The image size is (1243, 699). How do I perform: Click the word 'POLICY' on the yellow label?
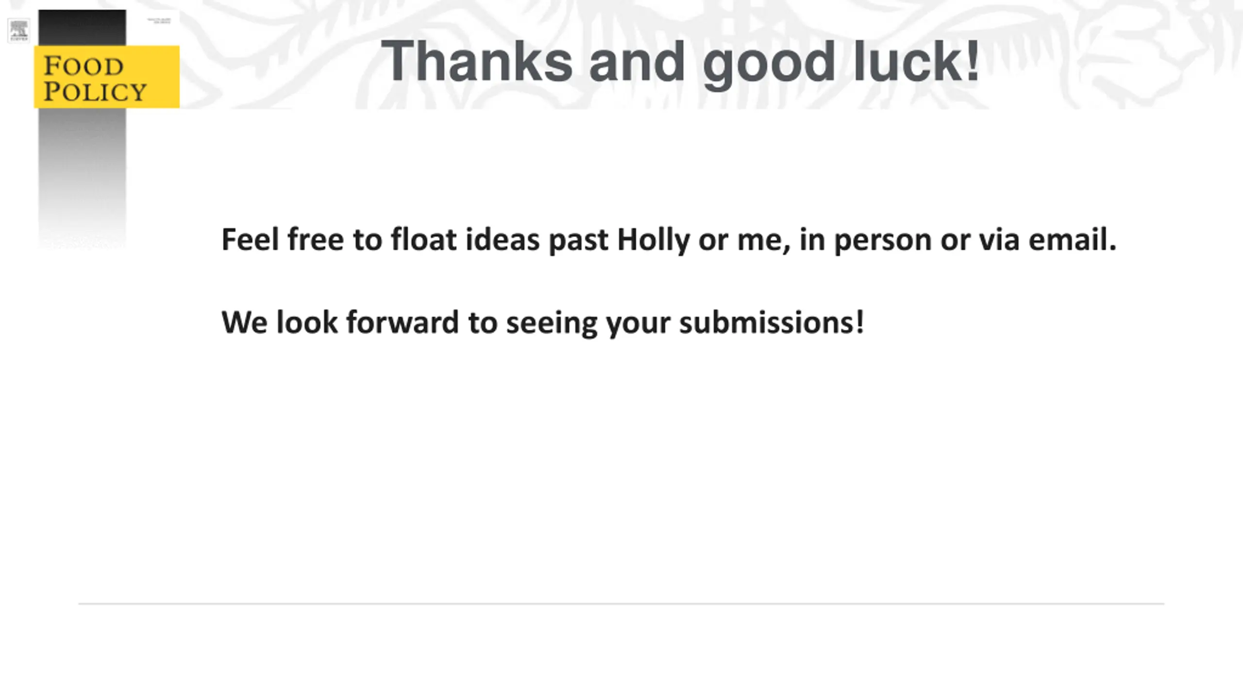pos(95,92)
